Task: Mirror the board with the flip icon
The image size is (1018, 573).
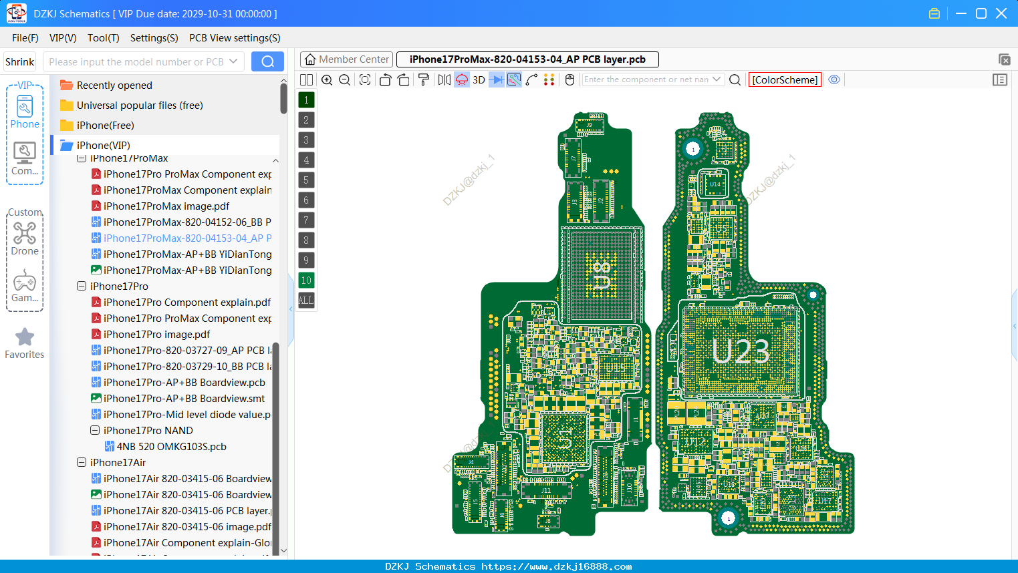Action: tap(444, 79)
